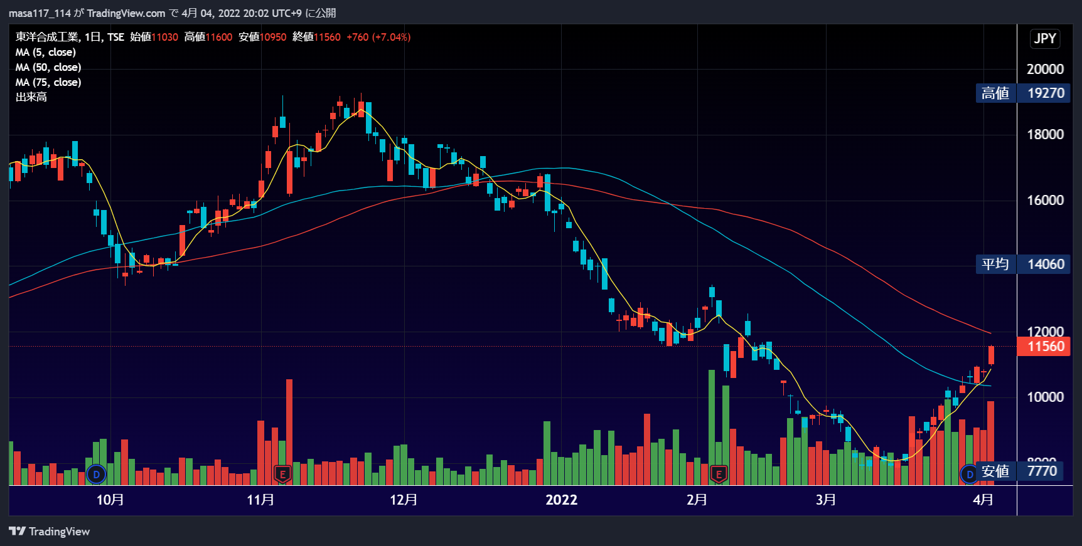Click the 12月 time axis label
This screenshot has width=1082, height=546.
pos(404,500)
